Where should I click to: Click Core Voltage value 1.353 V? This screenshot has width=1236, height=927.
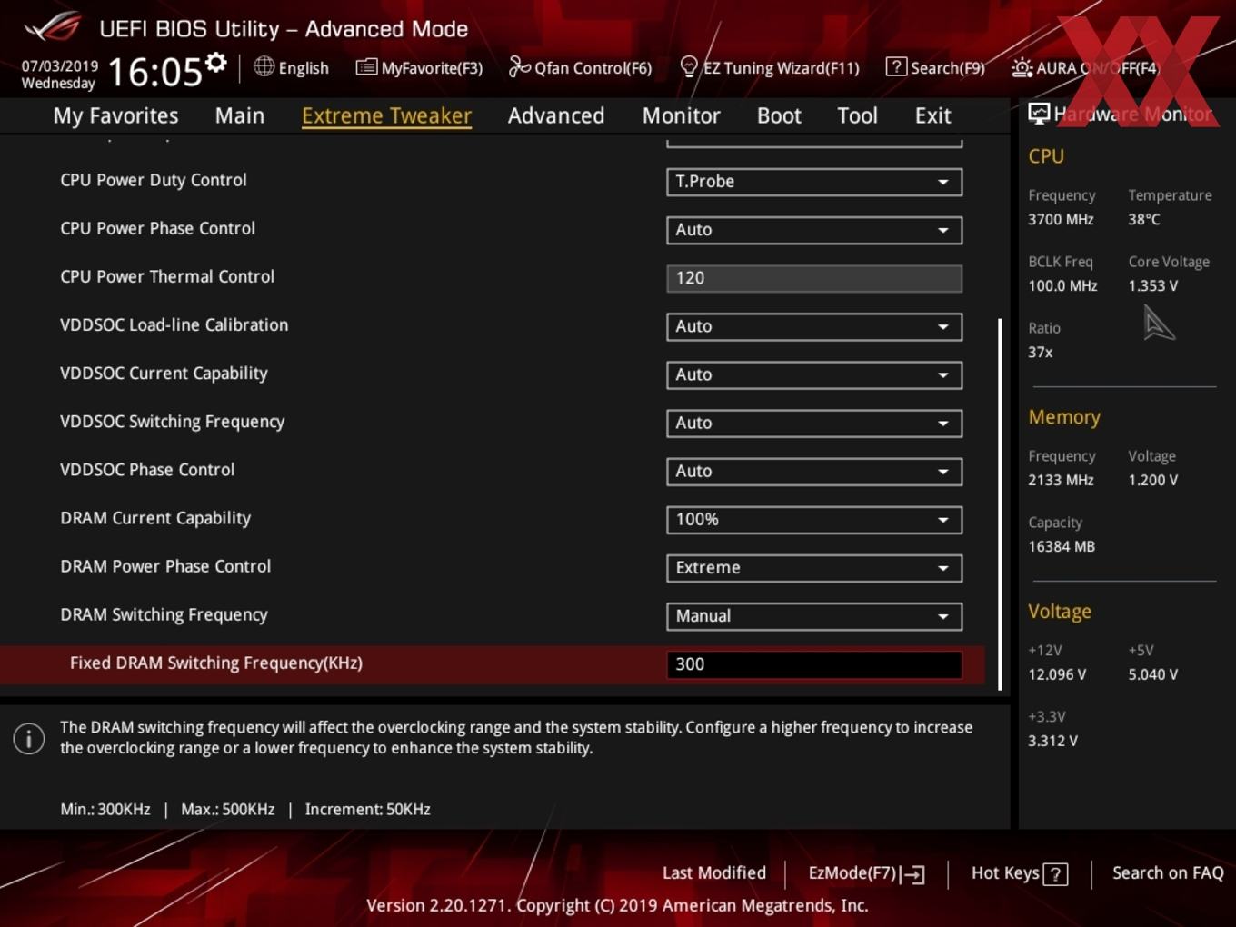click(x=1152, y=285)
